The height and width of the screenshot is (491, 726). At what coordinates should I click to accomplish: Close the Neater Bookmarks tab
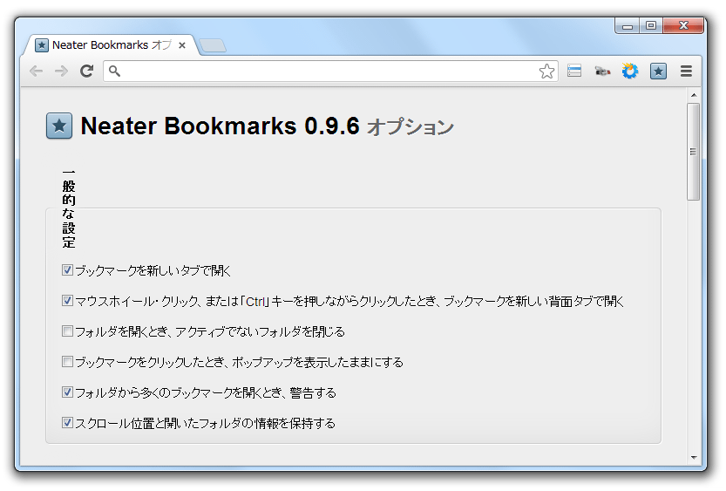(x=182, y=45)
